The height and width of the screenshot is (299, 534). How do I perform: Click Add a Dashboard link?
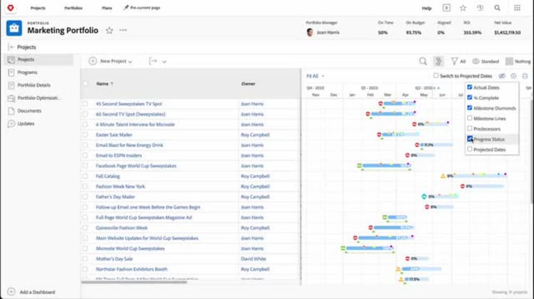click(x=37, y=292)
